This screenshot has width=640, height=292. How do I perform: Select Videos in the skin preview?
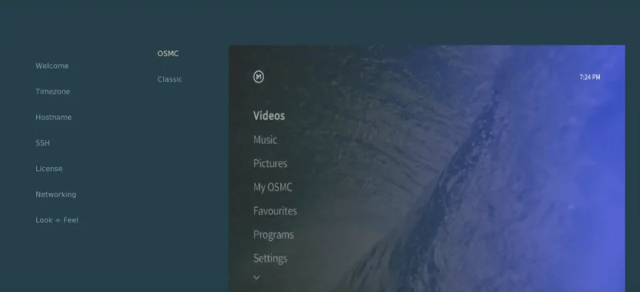(269, 115)
